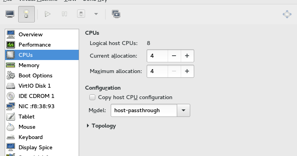Pause the virtual machine

click(64, 14)
